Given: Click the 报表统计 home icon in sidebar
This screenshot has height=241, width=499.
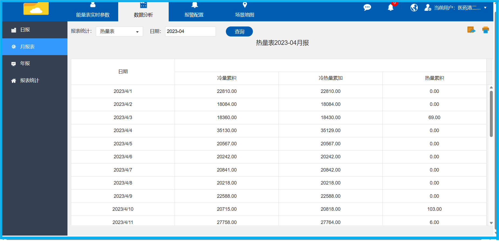Looking at the screenshot, I should point(13,81).
